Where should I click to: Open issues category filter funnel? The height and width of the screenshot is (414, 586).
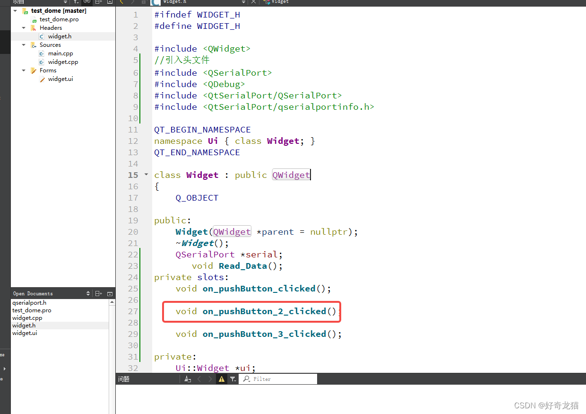point(233,379)
